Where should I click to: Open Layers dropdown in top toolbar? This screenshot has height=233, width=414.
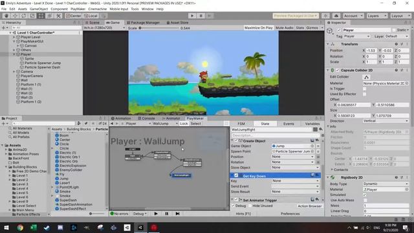pos(376,16)
